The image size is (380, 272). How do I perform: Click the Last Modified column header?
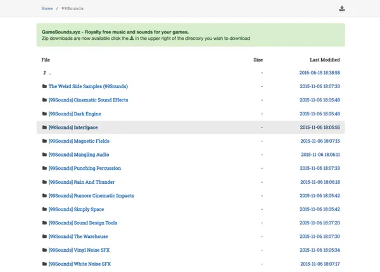[324, 60]
